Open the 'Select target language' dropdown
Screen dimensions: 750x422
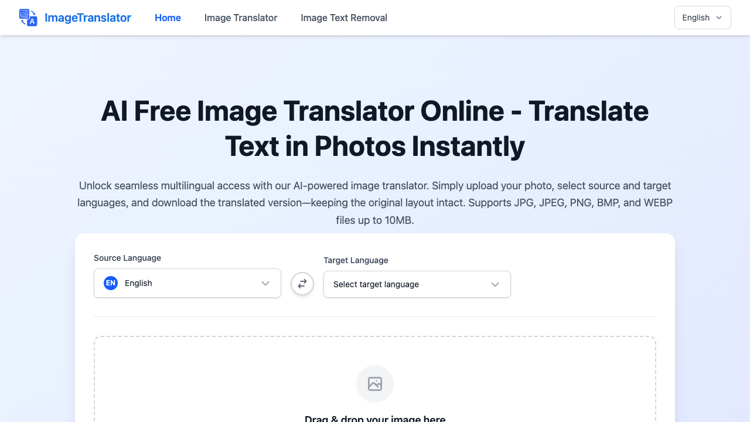[x=417, y=284]
